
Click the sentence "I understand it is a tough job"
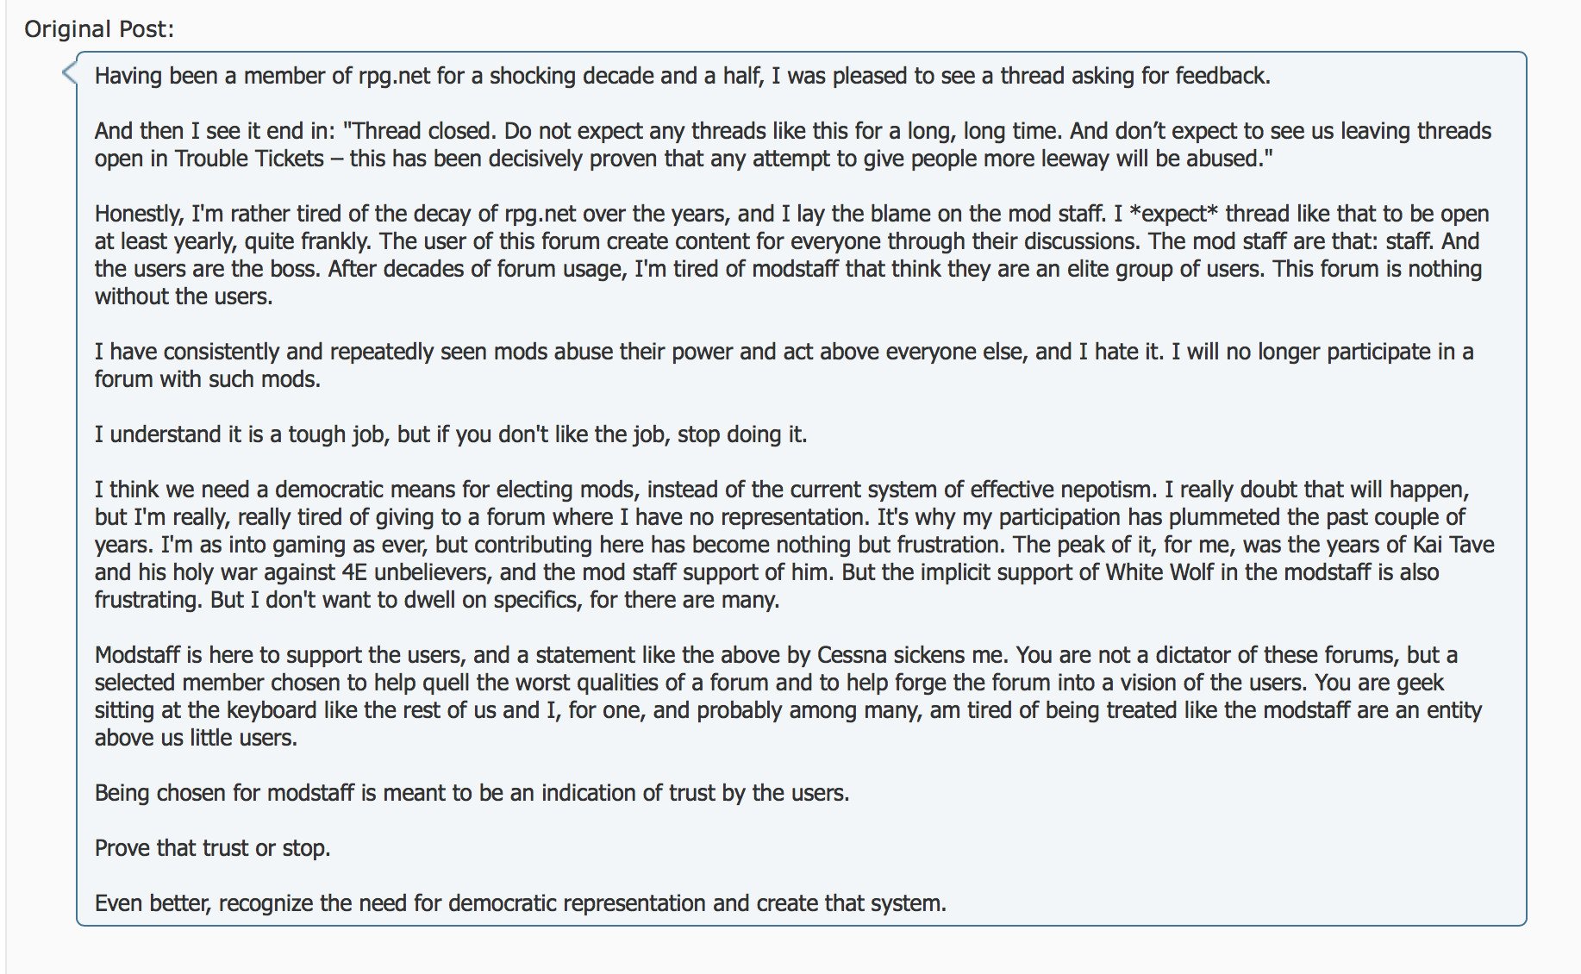pos(451,434)
